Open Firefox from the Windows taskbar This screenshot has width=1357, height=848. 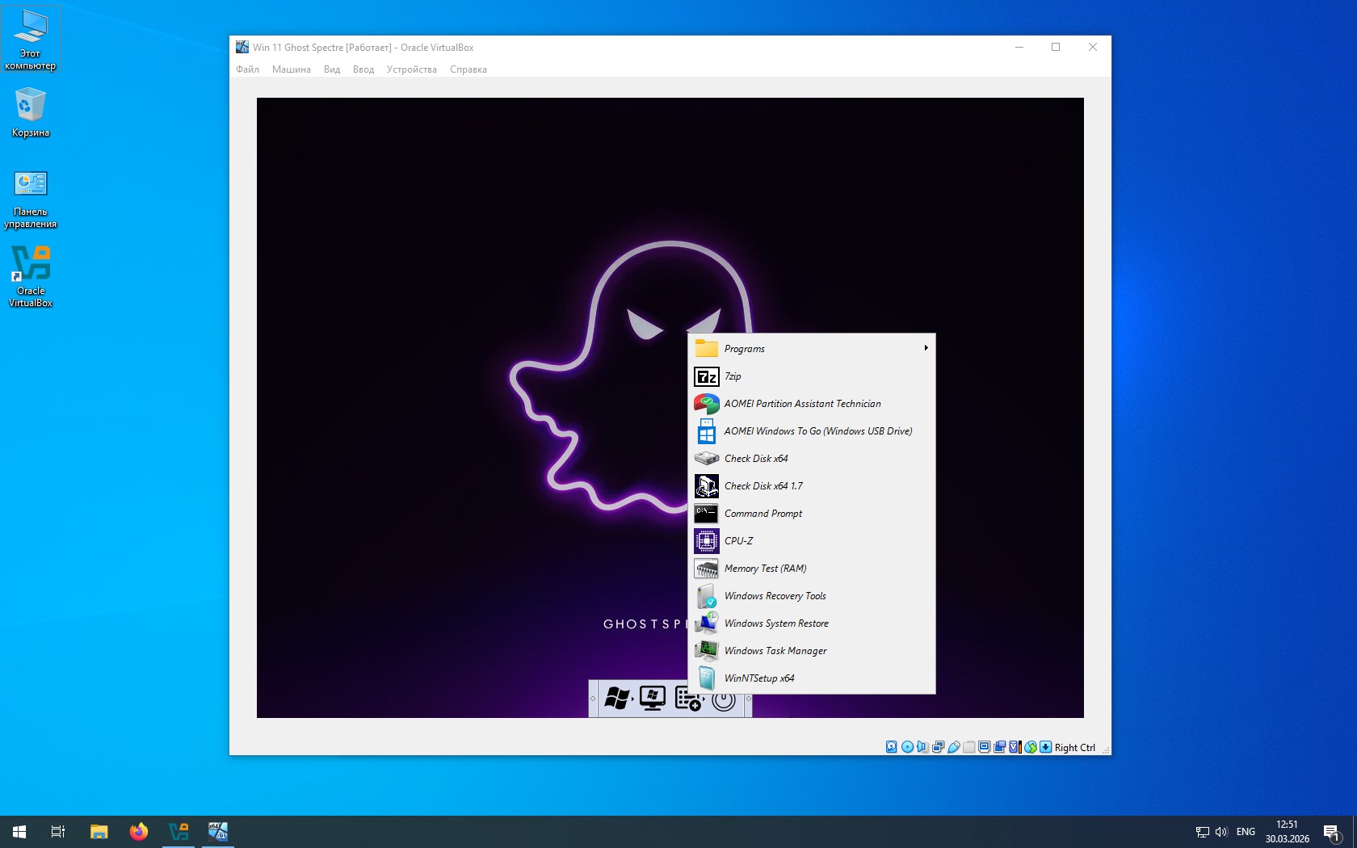(139, 831)
